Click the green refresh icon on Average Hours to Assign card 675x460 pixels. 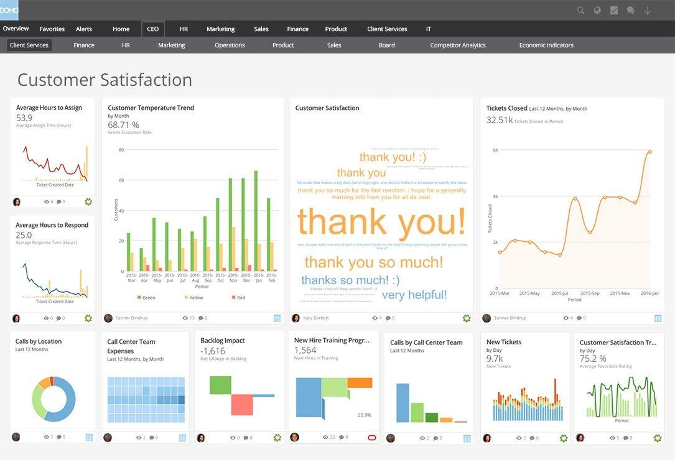(88, 201)
